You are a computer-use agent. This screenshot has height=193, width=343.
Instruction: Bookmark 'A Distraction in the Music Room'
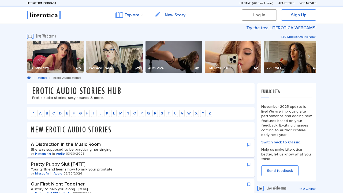(x=249, y=145)
